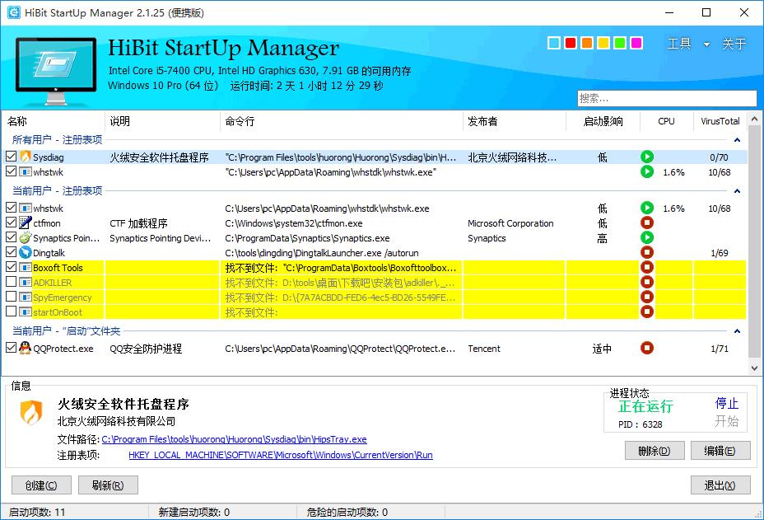Click the green running icon for Sysdiag

646,157
